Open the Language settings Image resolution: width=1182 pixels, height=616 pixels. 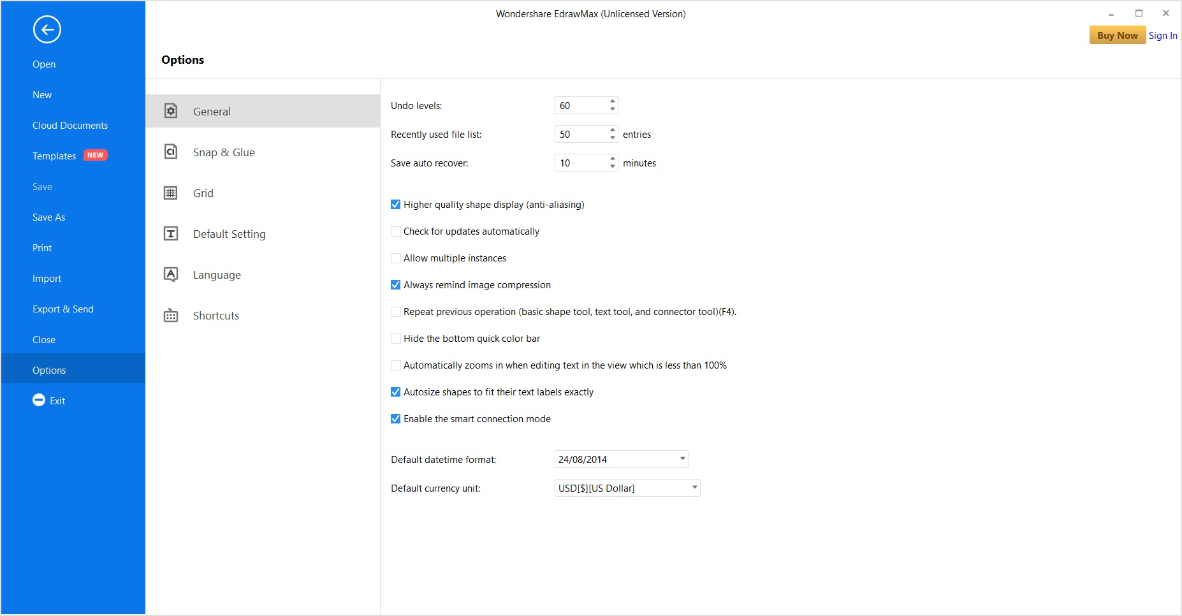click(217, 274)
